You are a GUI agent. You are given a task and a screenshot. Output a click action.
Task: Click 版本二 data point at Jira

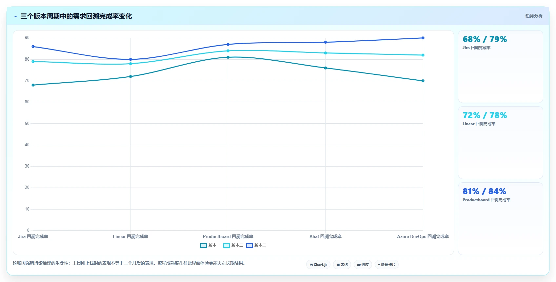tap(33, 62)
